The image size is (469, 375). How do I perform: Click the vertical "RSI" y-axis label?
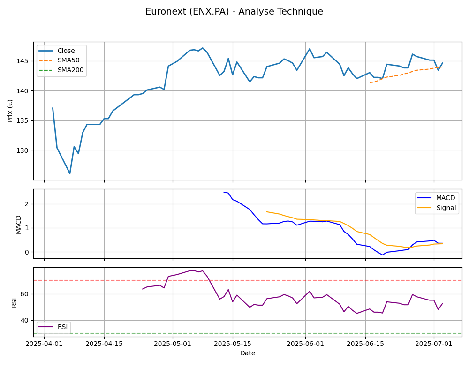(x=15, y=302)
